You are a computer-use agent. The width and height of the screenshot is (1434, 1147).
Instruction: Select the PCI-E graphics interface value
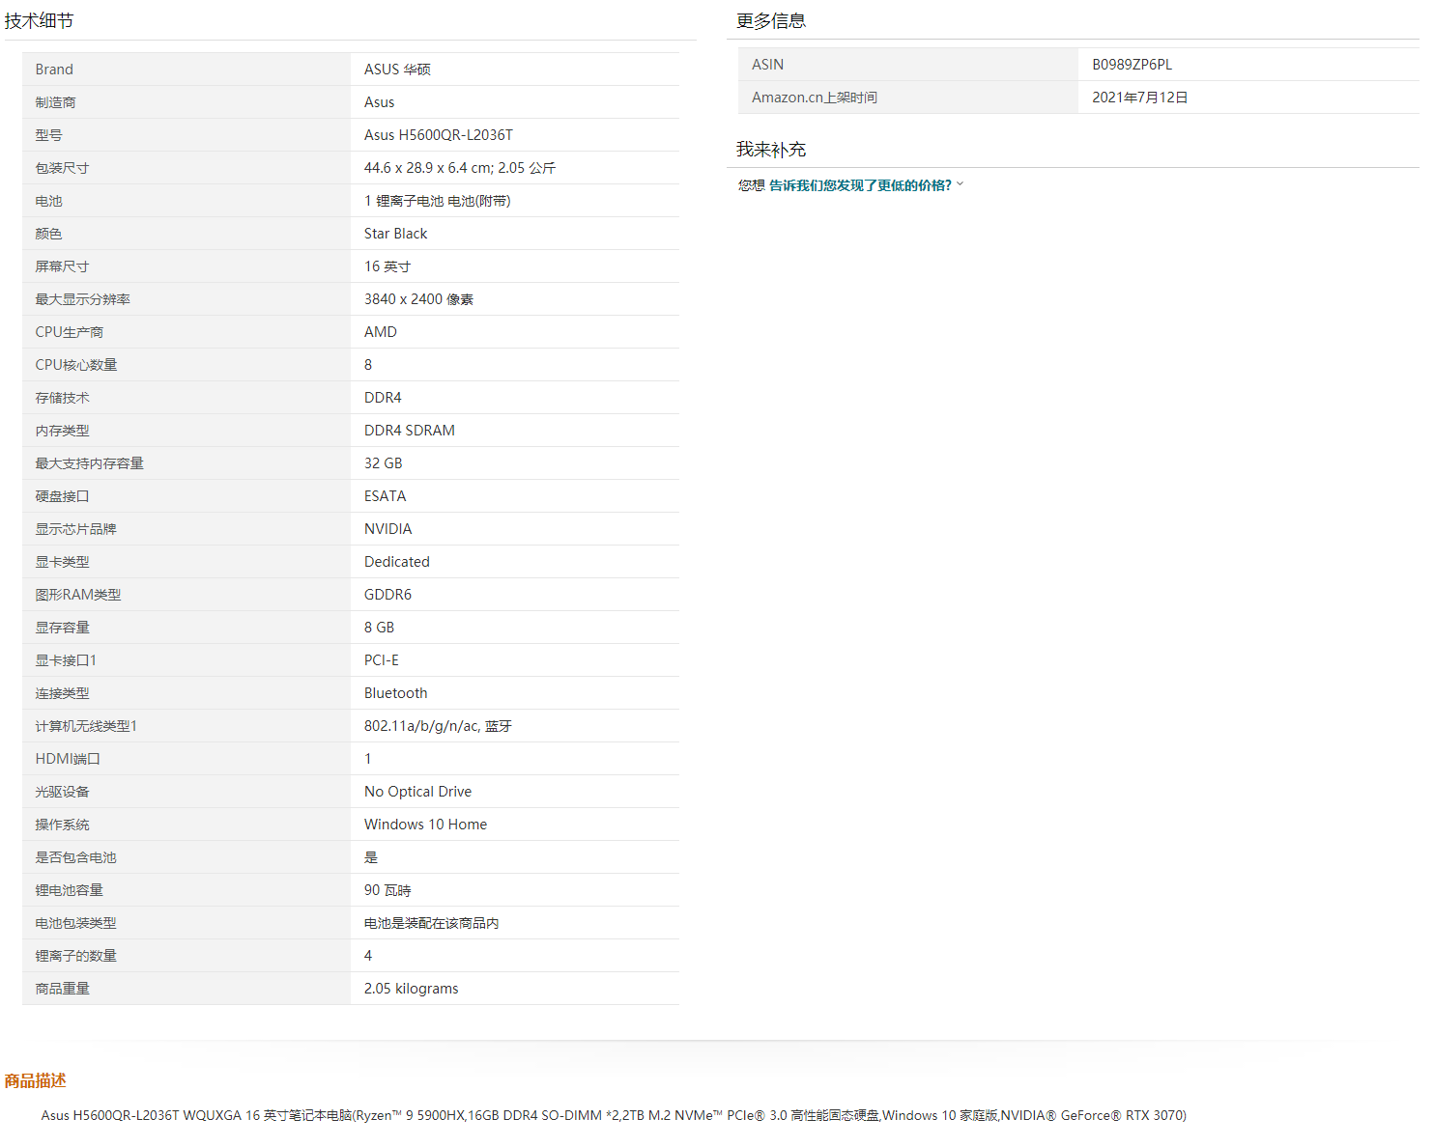point(382,660)
